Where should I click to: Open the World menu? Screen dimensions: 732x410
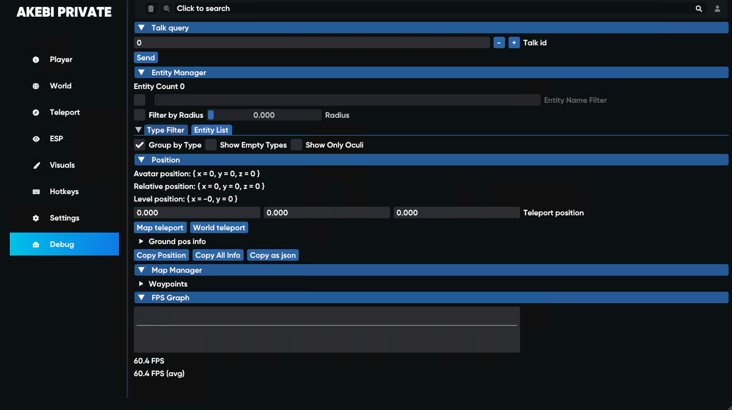coord(64,86)
